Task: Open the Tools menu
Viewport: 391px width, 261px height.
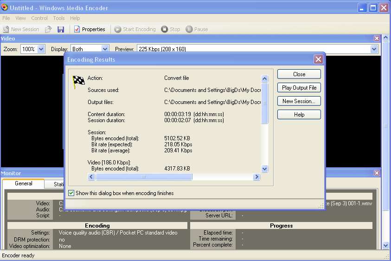Action: (59, 18)
